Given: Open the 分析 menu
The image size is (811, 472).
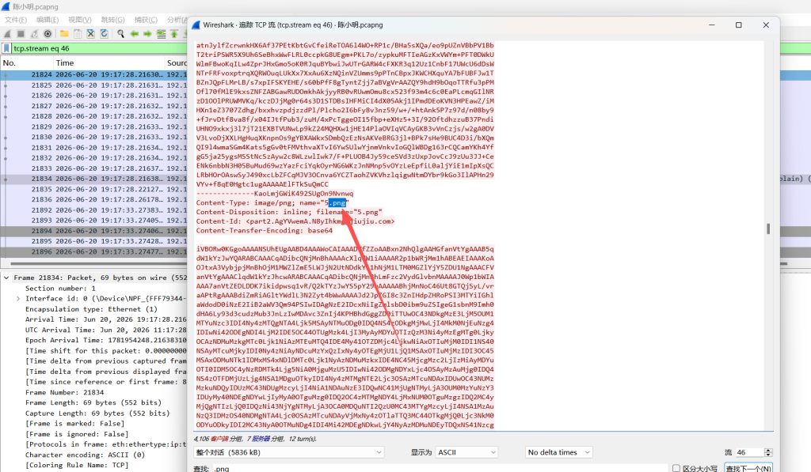Looking at the screenshot, I should point(177,20).
